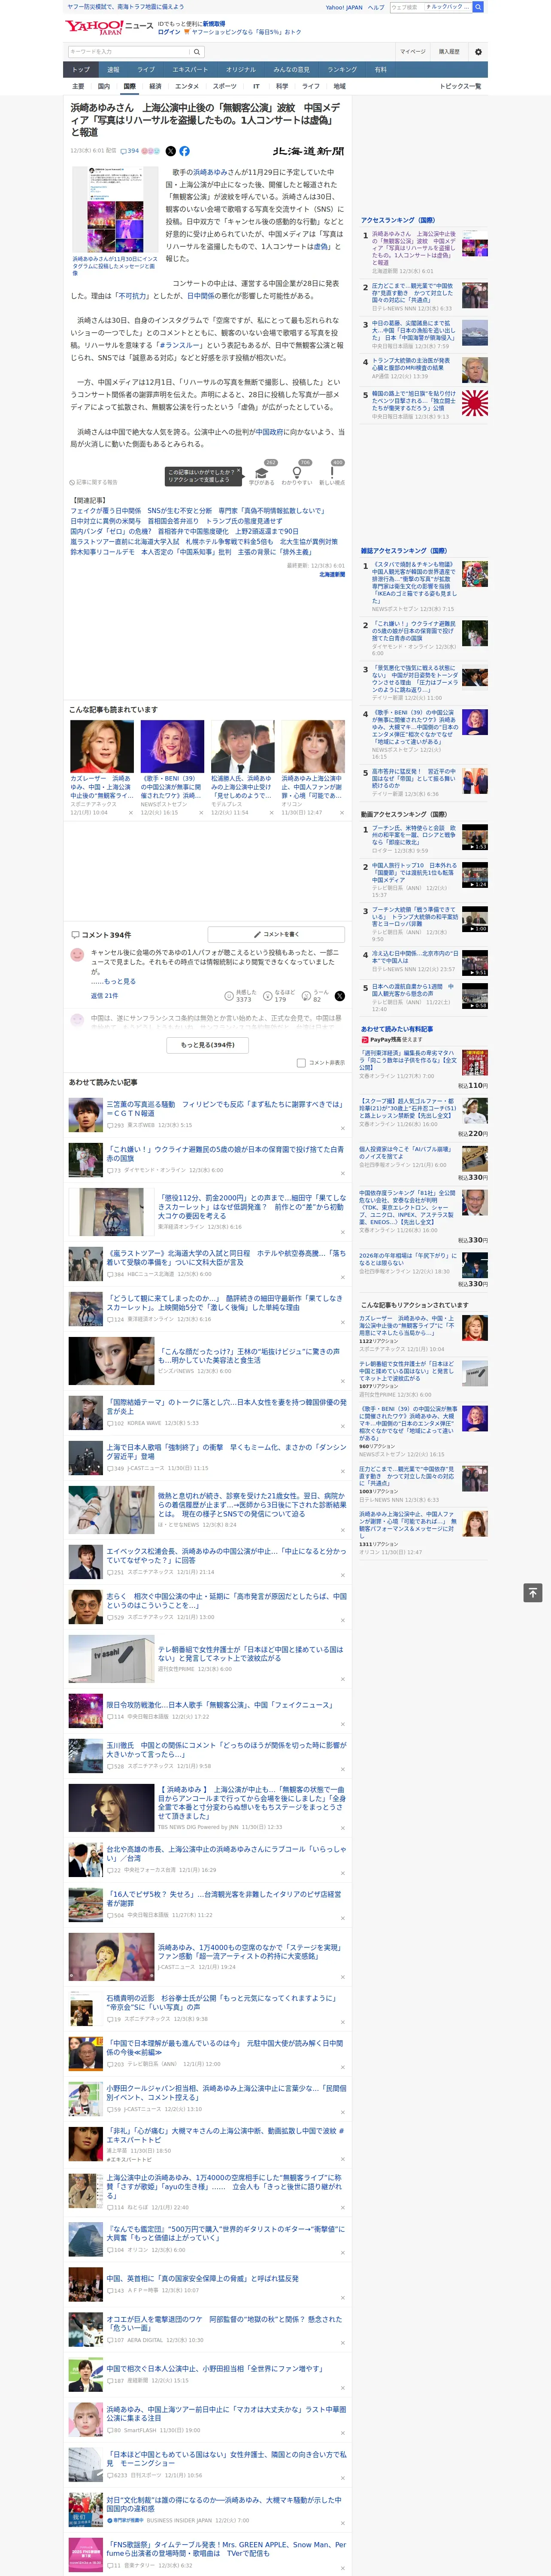The width and height of the screenshot is (551, 2576).
Task: Dismiss the 歌手・BENI recommended article card
Action: (201, 813)
